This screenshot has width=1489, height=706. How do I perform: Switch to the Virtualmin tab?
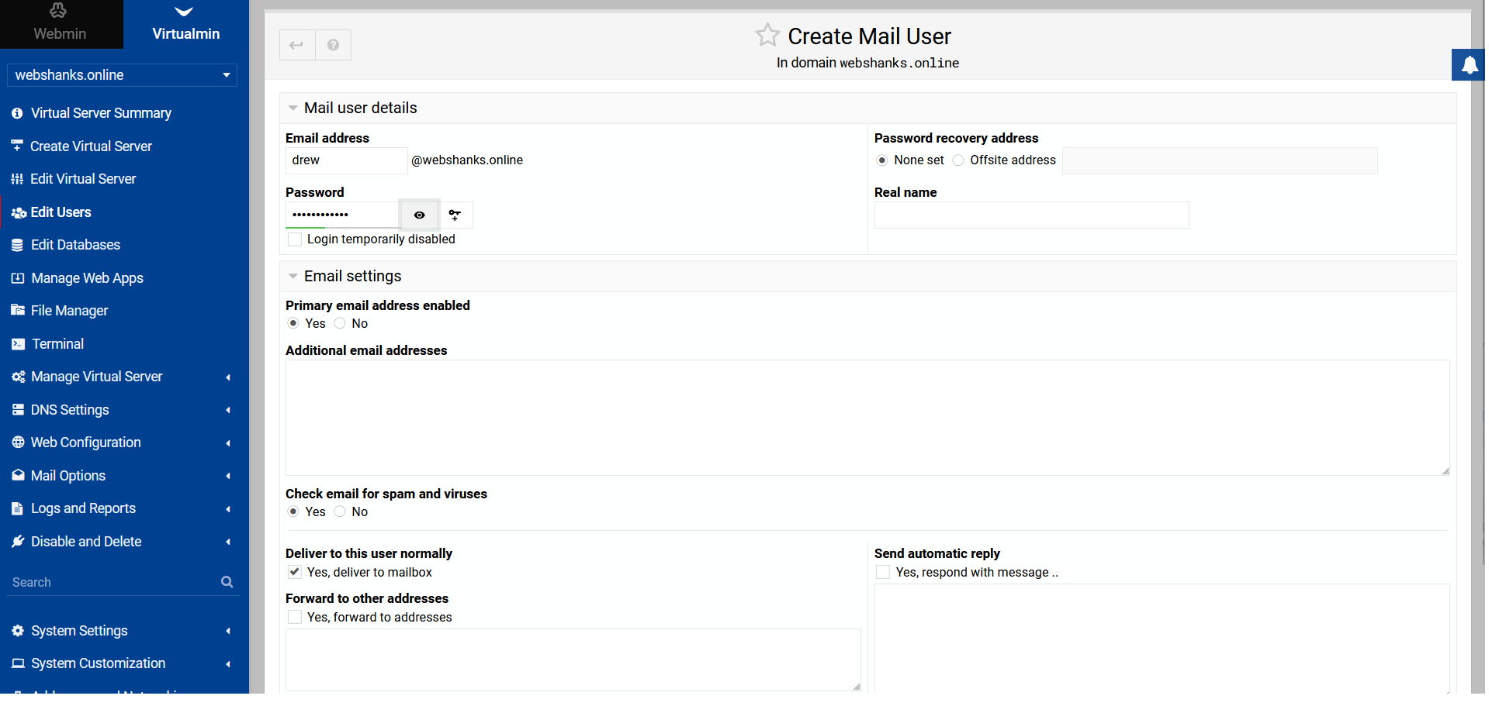tap(186, 24)
